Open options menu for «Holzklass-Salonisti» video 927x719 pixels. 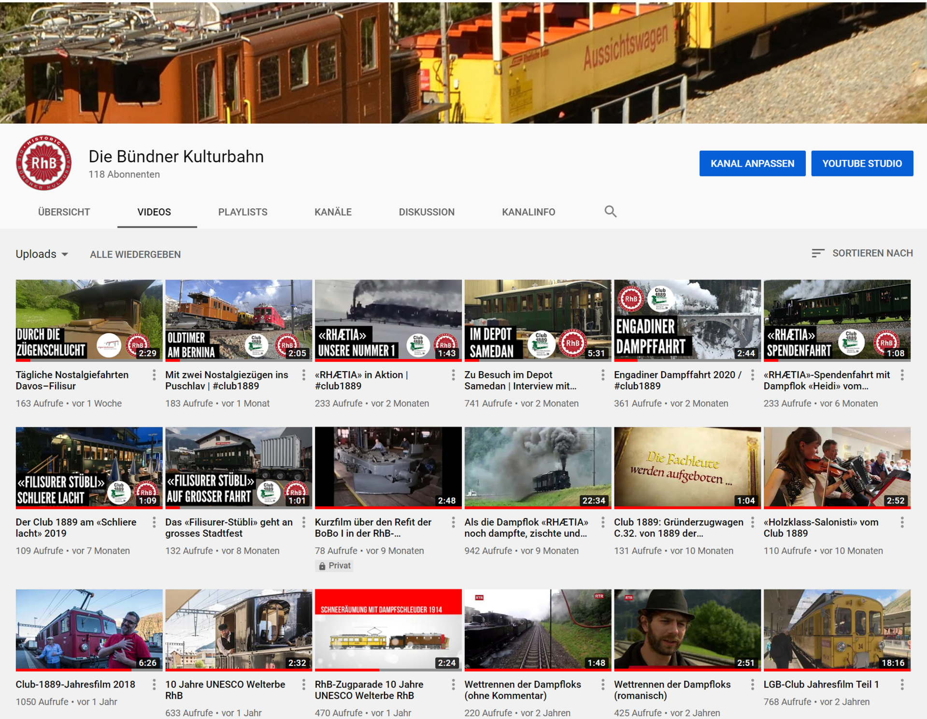pyautogui.click(x=902, y=522)
